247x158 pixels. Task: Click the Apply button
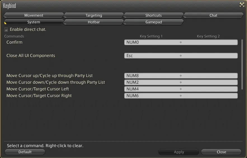pyautogui.click(x=179, y=152)
